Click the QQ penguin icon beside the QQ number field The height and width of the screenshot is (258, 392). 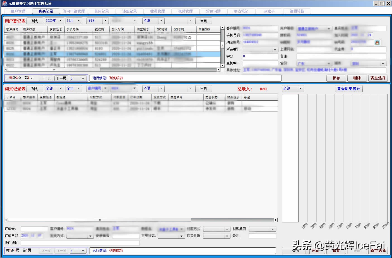[x=377, y=42]
